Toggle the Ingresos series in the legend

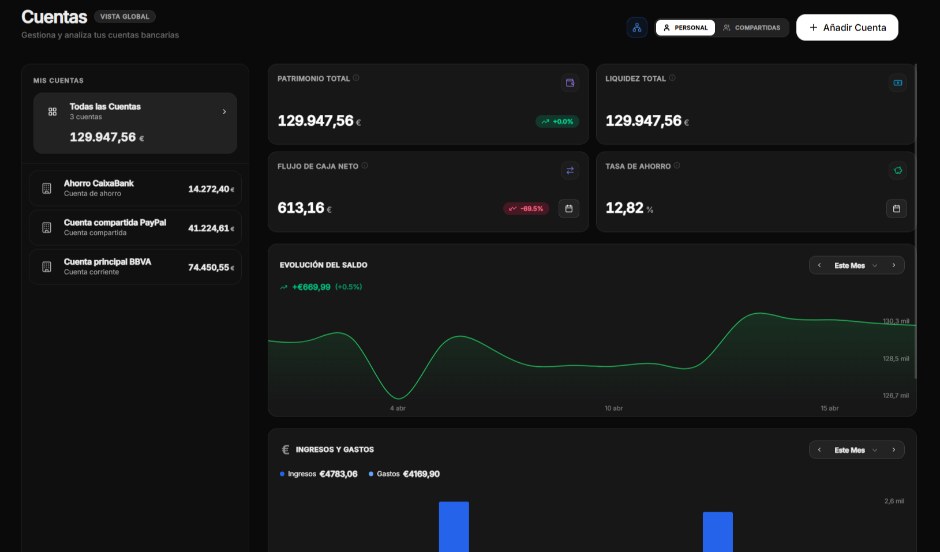pos(319,474)
